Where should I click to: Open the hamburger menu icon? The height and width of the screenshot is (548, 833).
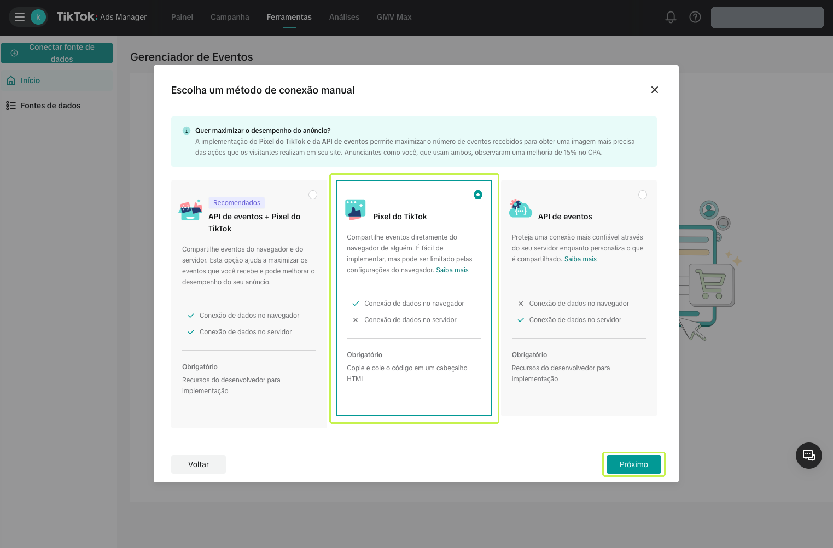pyautogui.click(x=20, y=17)
